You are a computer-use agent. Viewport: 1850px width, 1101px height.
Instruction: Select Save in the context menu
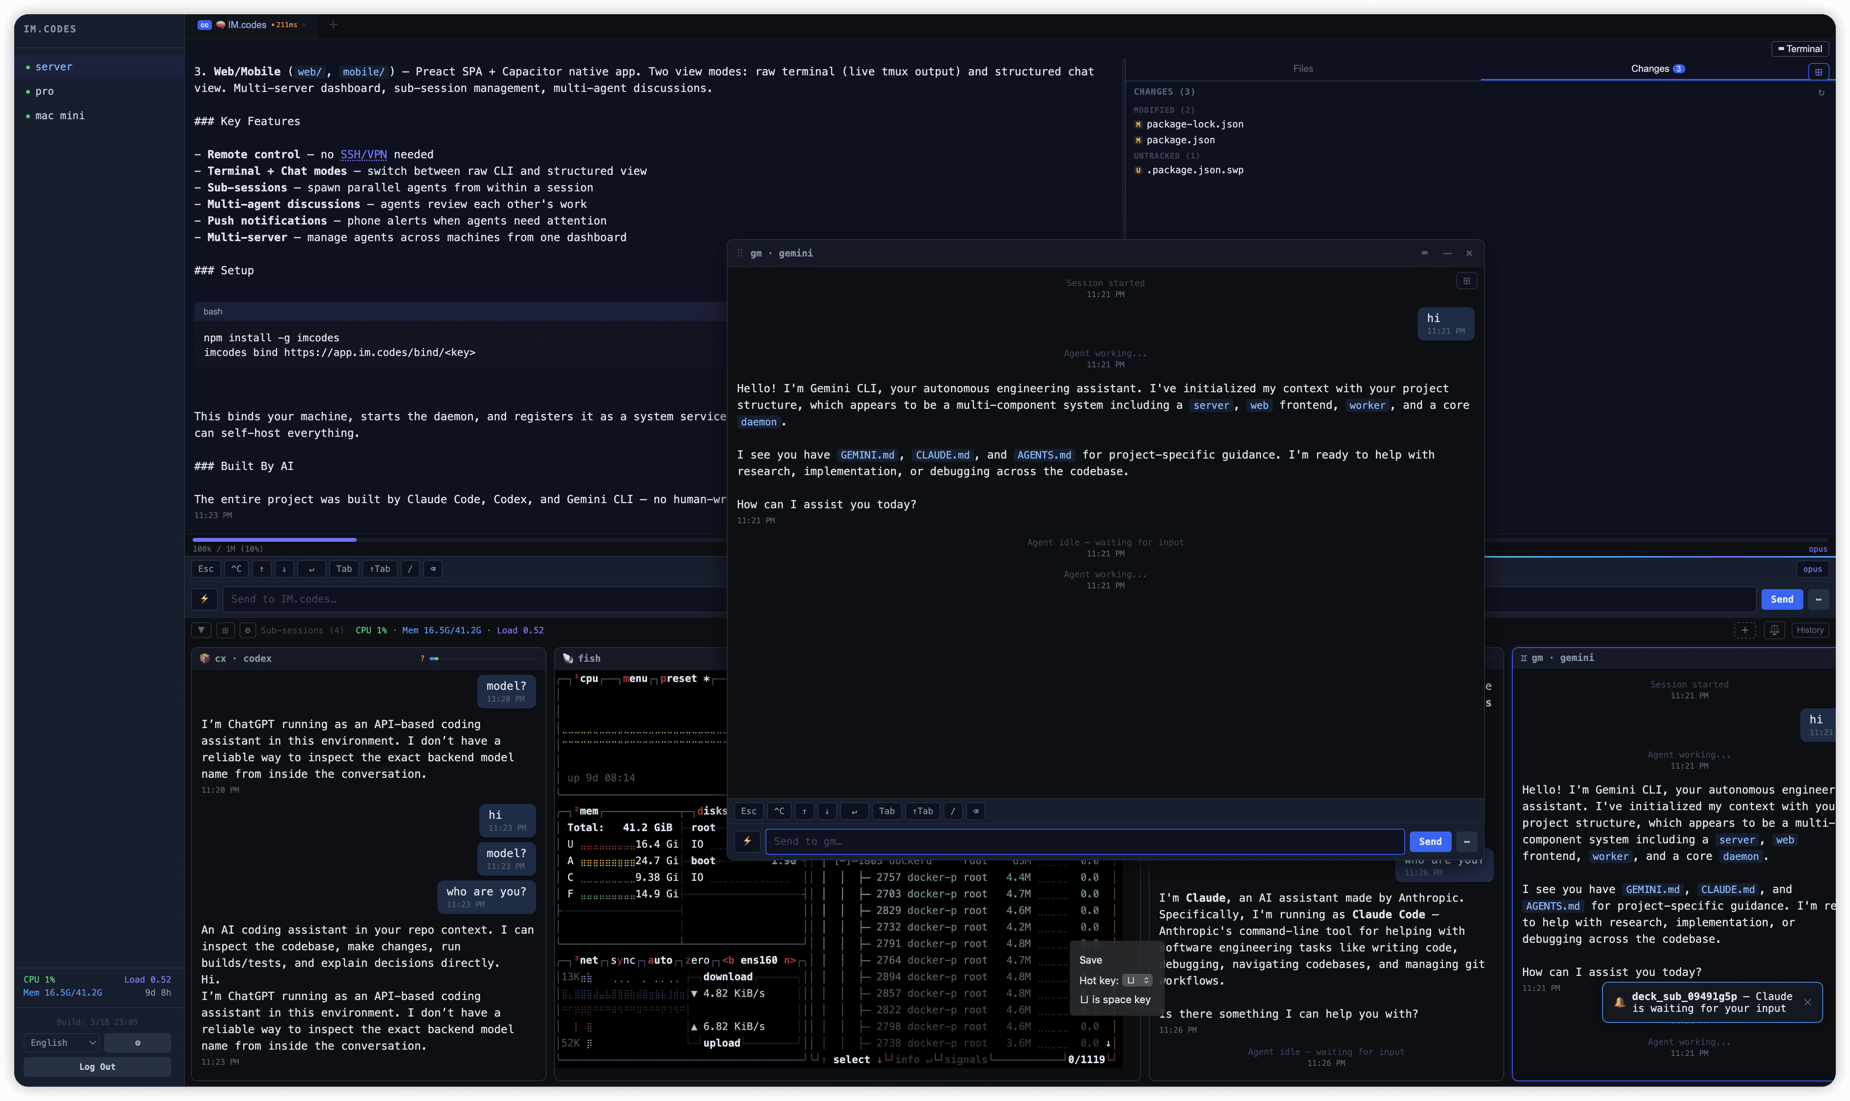tap(1090, 960)
